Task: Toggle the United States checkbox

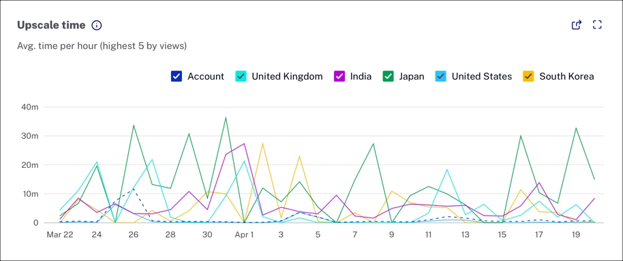Action: pos(440,76)
